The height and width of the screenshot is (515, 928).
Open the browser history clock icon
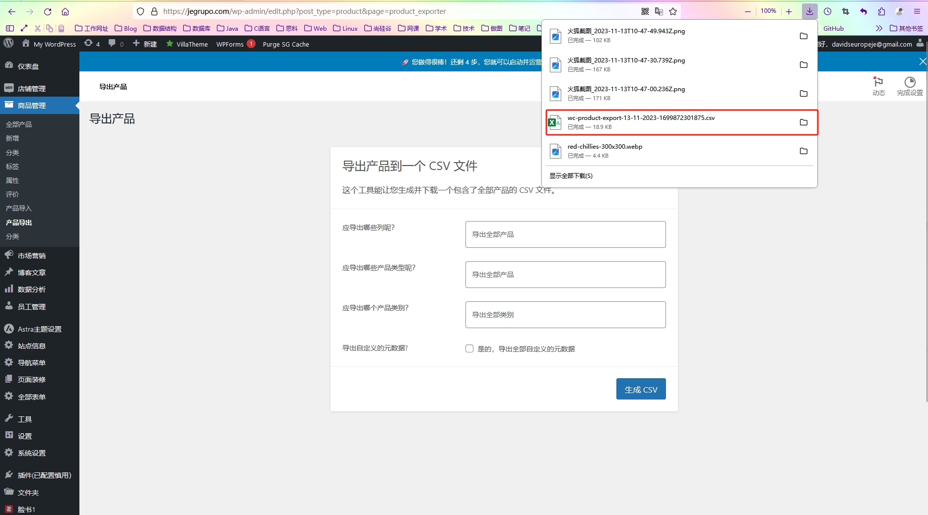point(827,11)
